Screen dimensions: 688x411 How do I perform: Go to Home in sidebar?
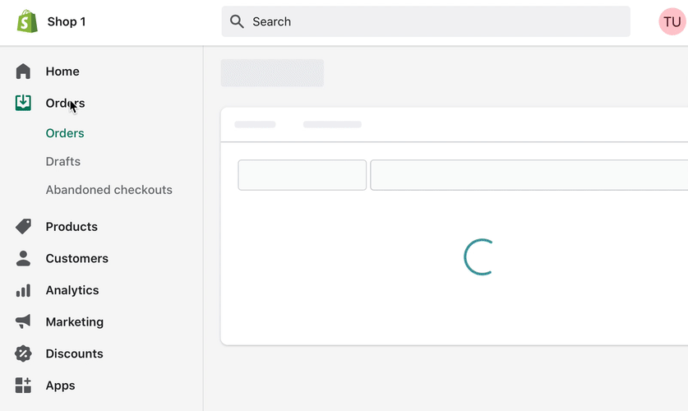pyautogui.click(x=62, y=72)
